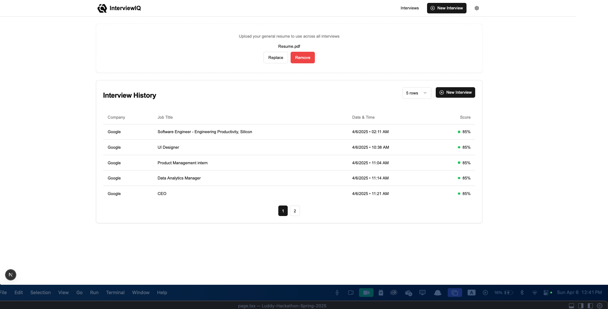Replace the uploaded resume file
This screenshot has height=309, width=608.
276,58
